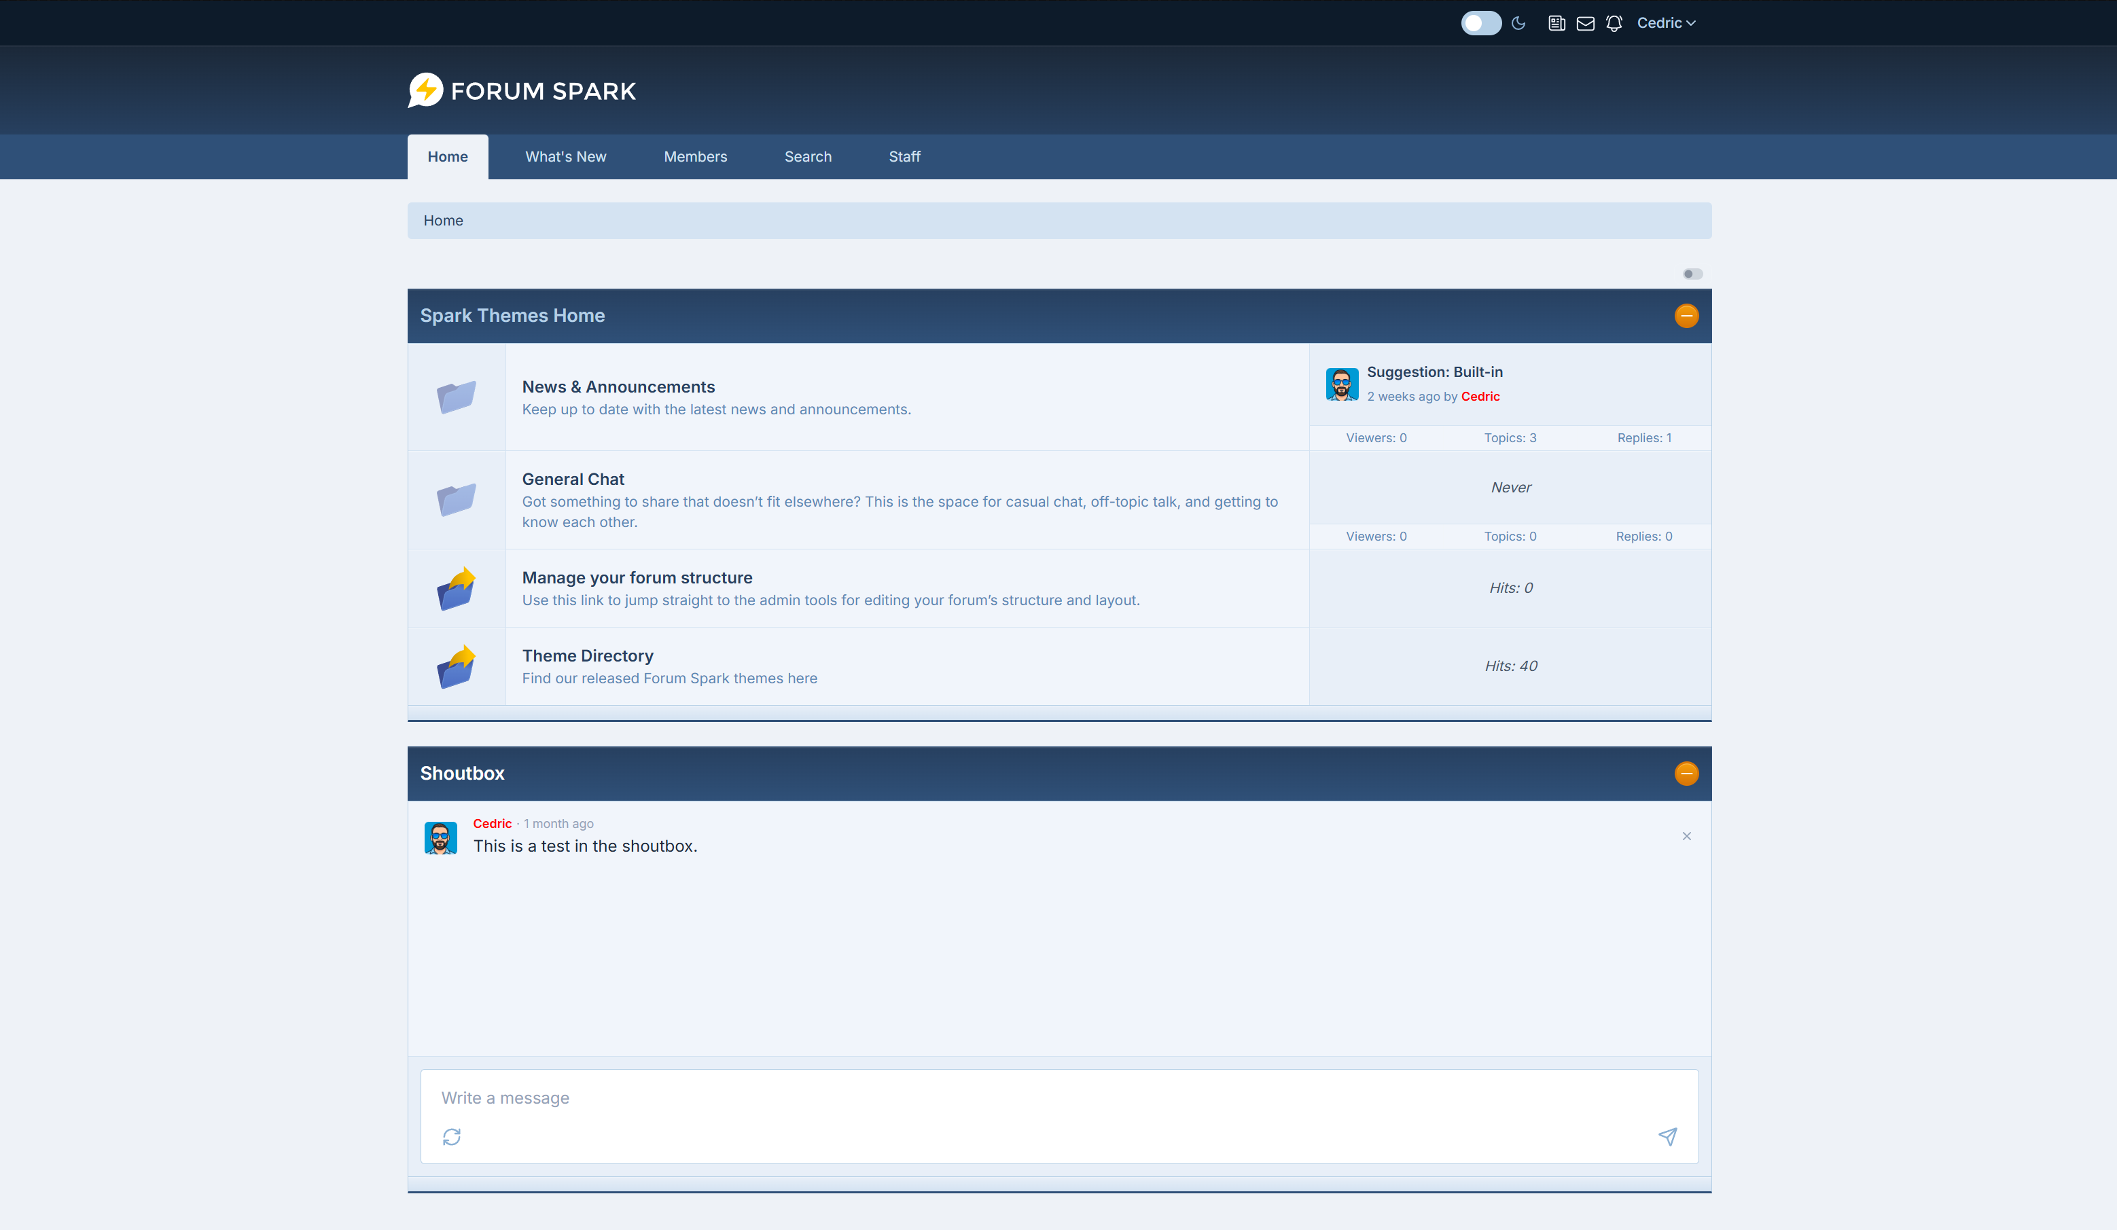Click Cedric's avatar beside Suggestion: Built-in

click(1342, 384)
